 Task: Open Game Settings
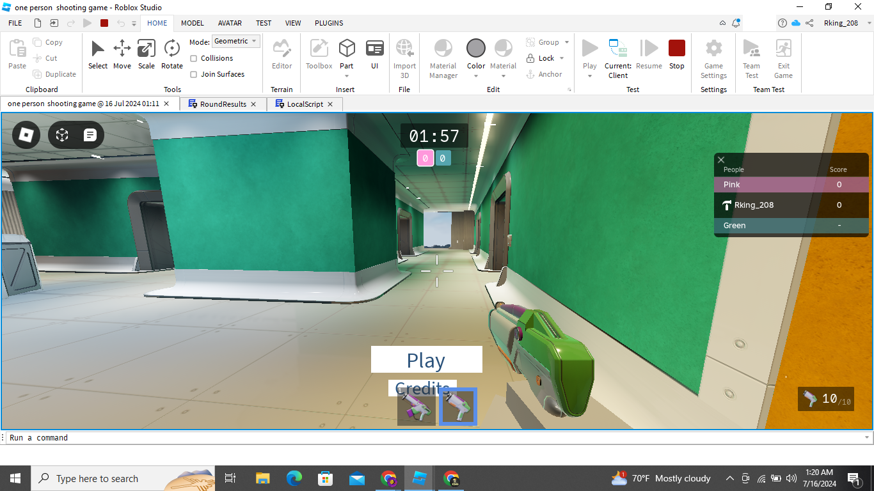tap(713, 56)
